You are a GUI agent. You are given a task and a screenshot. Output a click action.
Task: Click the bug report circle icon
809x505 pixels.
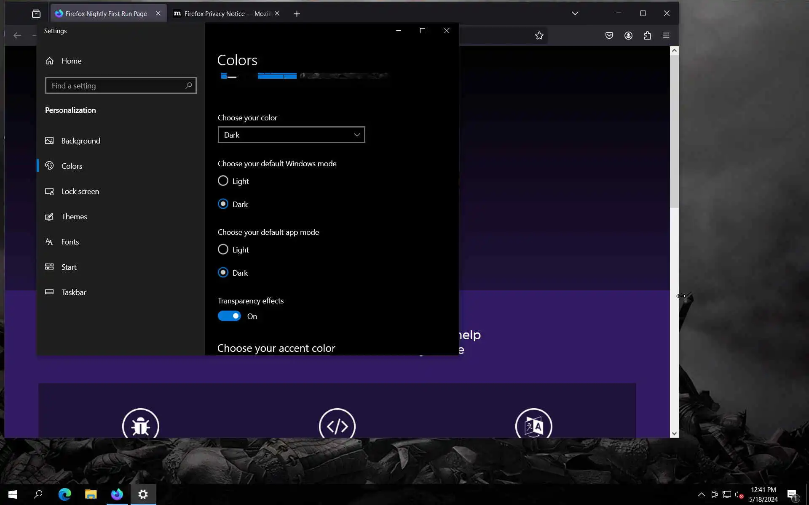(140, 425)
